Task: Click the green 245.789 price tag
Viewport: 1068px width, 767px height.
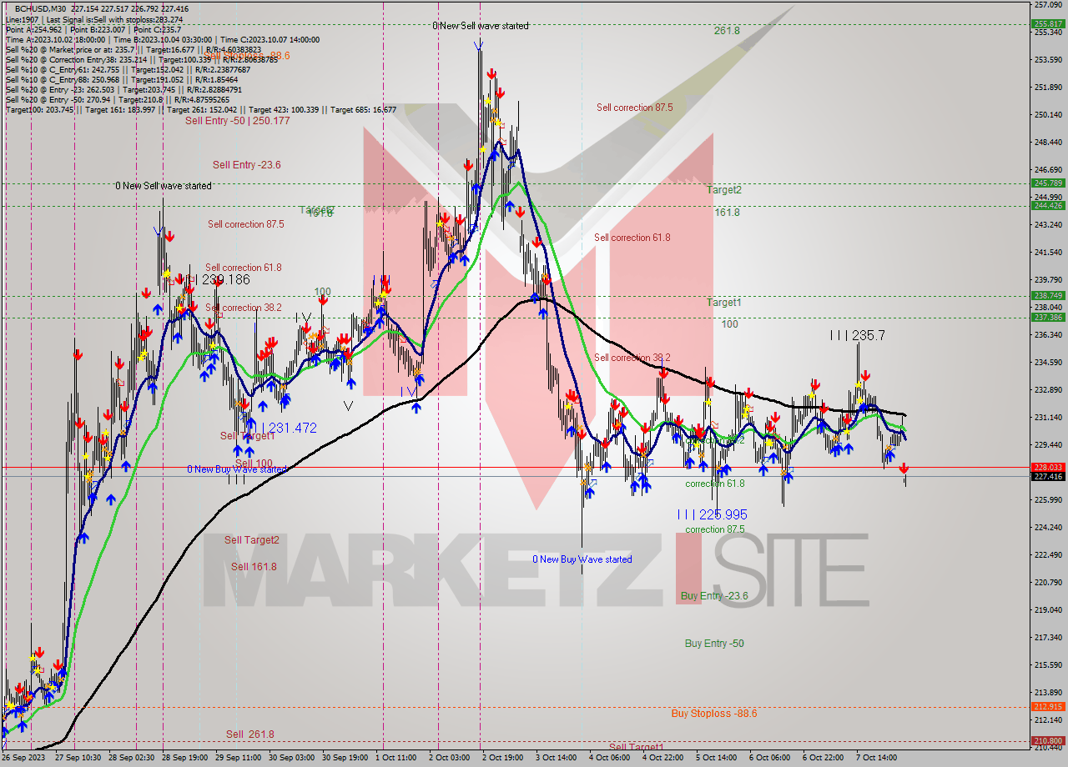Action: 1049,183
